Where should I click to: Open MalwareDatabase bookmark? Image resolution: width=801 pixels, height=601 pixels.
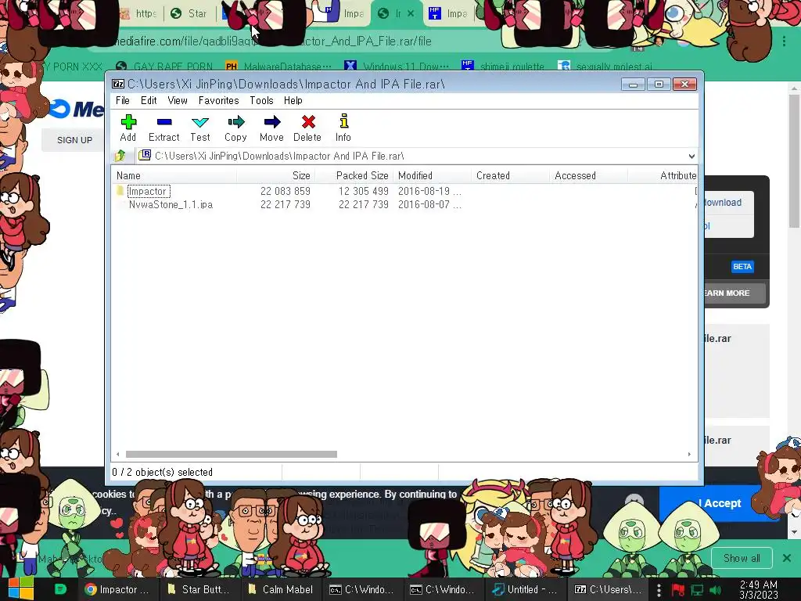(278, 67)
